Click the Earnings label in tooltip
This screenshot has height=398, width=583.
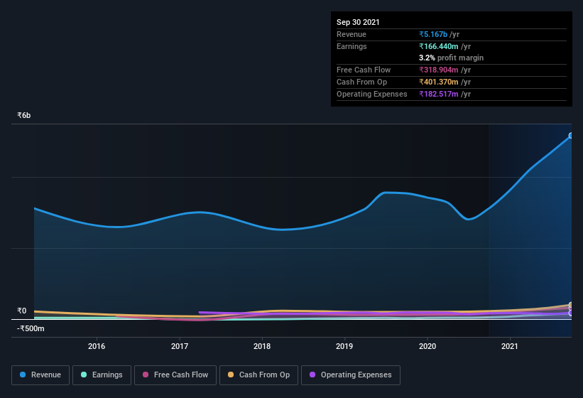coord(352,46)
